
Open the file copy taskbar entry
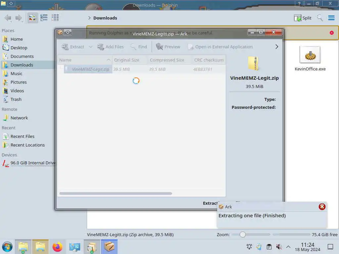point(92,247)
